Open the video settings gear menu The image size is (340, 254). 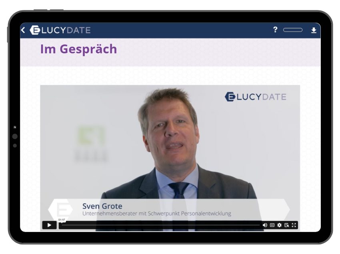click(x=279, y=225)
